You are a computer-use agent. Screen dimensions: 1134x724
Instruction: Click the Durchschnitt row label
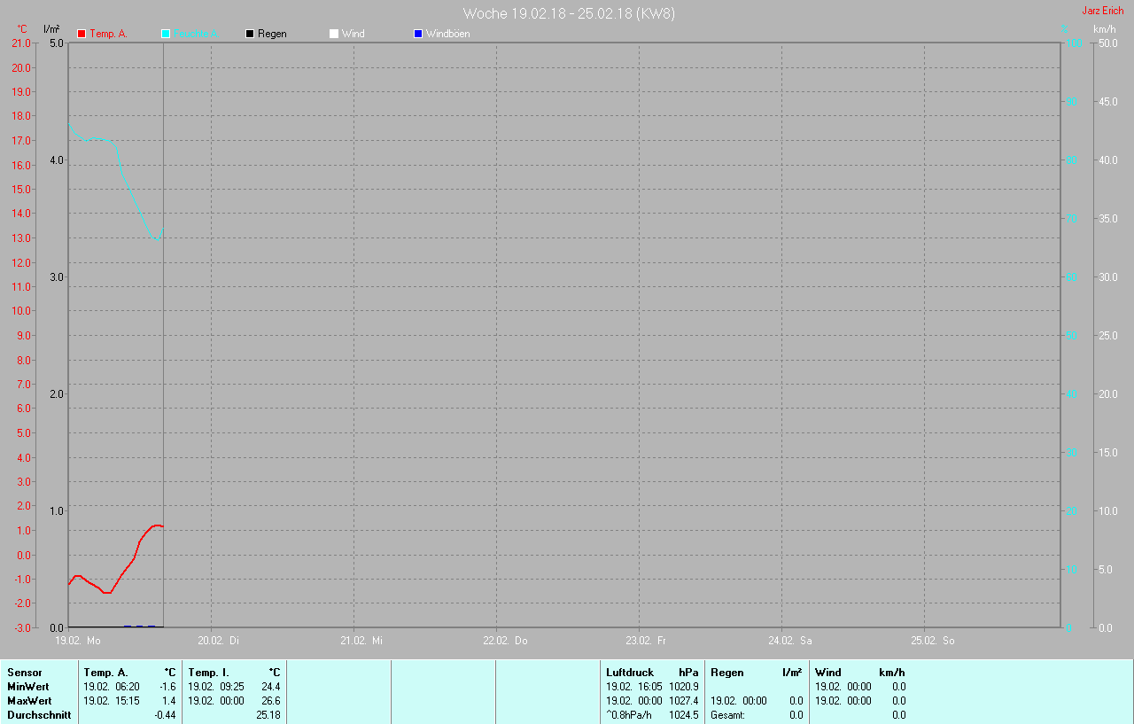click(x=39, y=715)
